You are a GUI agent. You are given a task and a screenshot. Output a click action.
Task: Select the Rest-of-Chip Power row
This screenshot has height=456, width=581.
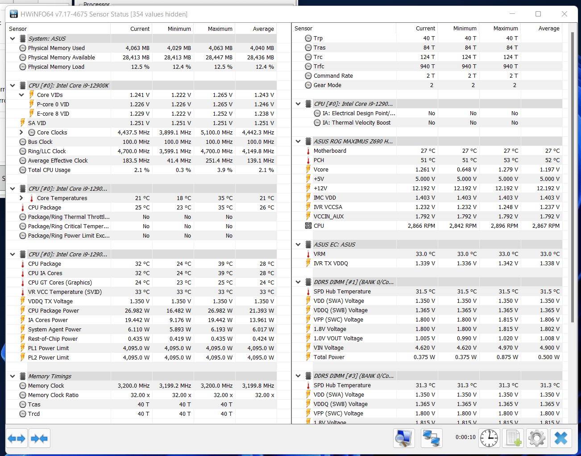(141, 339)
